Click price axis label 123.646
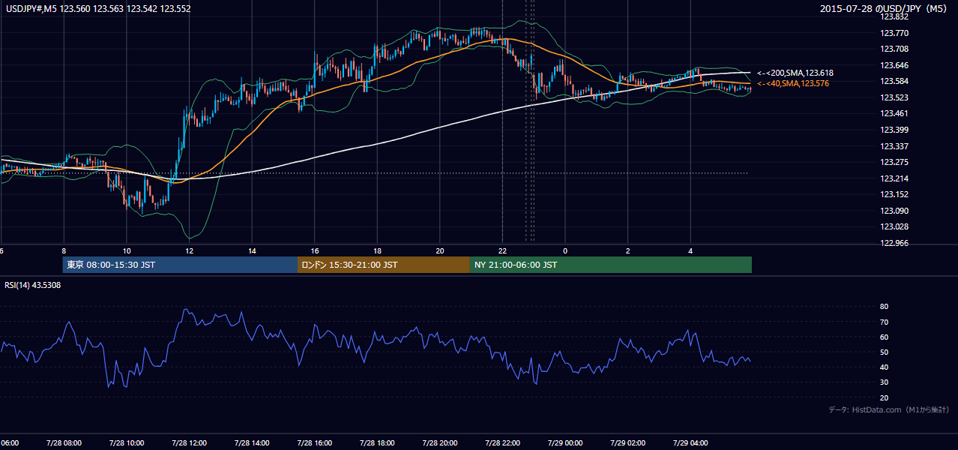The height and width of the screenshot is (450, 958). pos(894,65)
